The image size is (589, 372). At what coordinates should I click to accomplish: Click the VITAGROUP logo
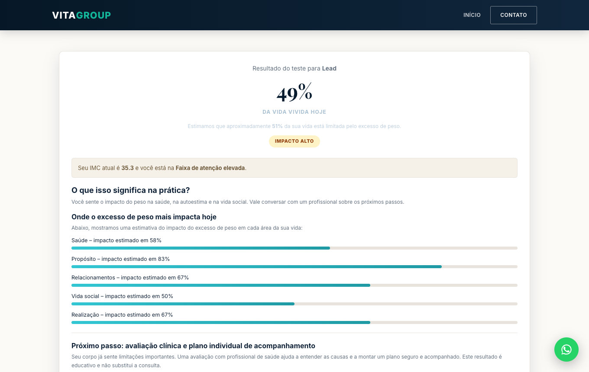(x=81, y=15)
